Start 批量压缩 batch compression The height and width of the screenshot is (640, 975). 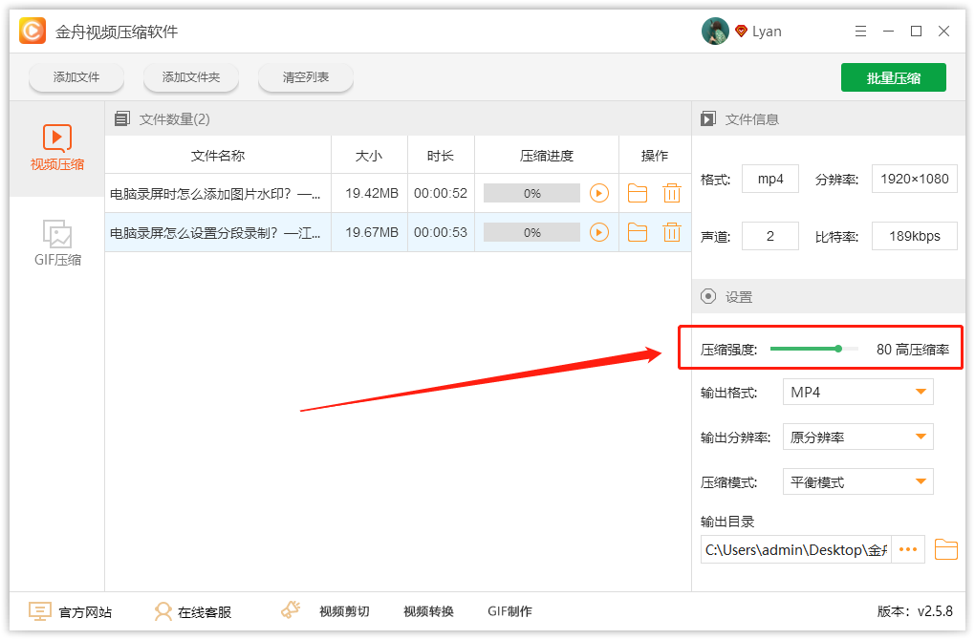894,77
